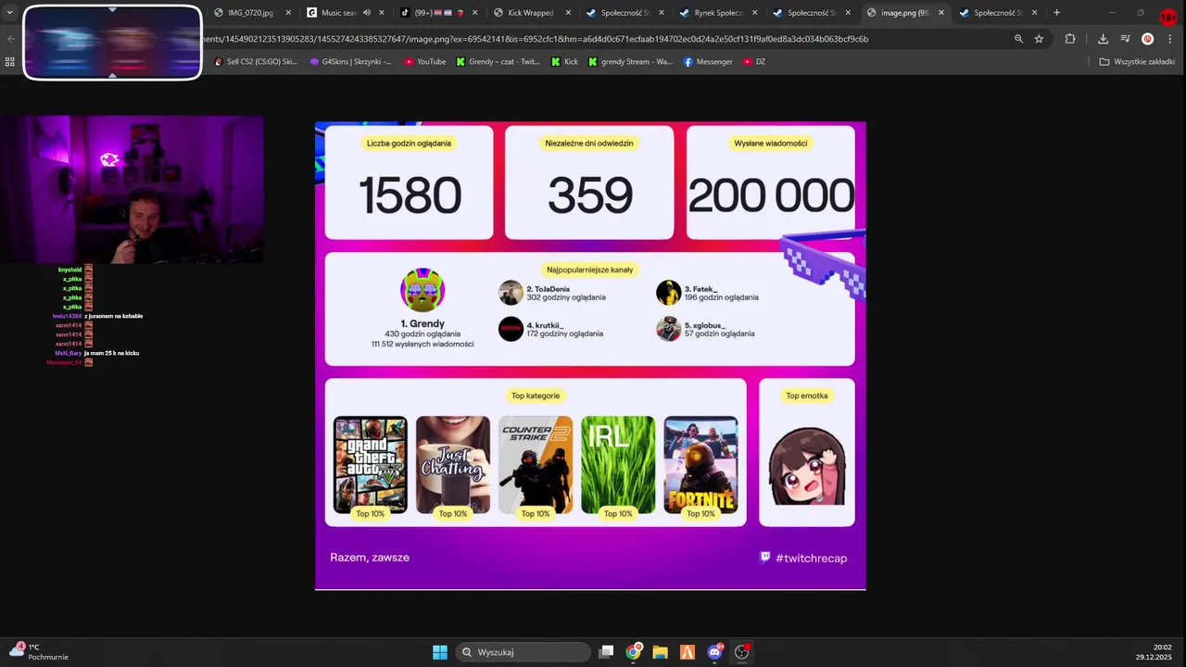Click the Grendy channel avatar

click(x=423, y=290)
